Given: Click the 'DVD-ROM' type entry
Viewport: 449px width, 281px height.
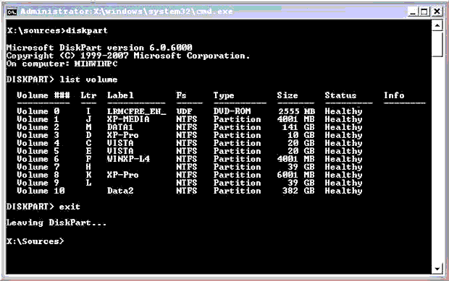Looking at the screenshot, I should pyautogui.click(x=232, y=111).
